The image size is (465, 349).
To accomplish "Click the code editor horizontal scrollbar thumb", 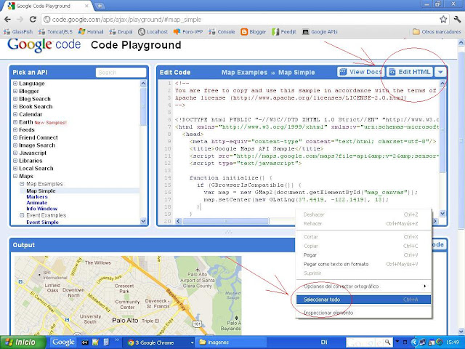I will [226, 221].
